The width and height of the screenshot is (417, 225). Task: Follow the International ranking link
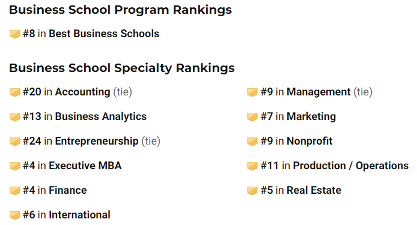point(79,215)
